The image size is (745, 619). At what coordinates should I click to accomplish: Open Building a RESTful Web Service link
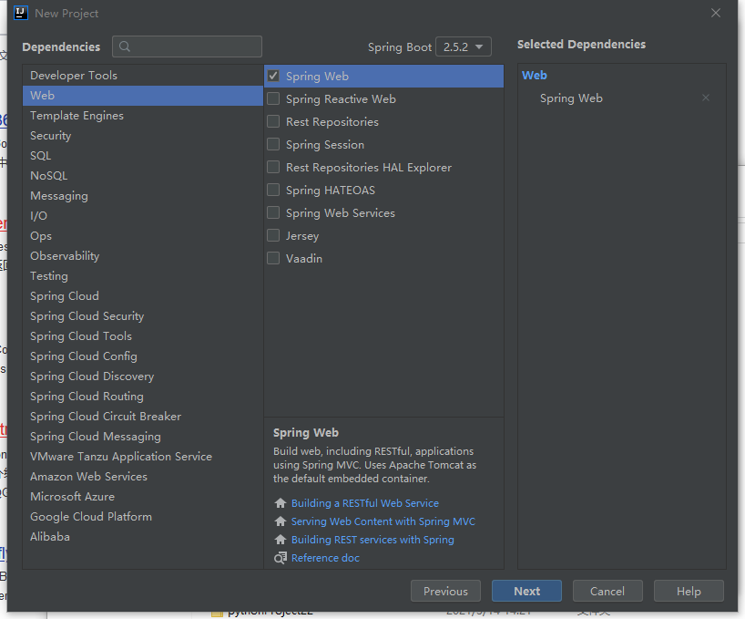coord(365,503)
